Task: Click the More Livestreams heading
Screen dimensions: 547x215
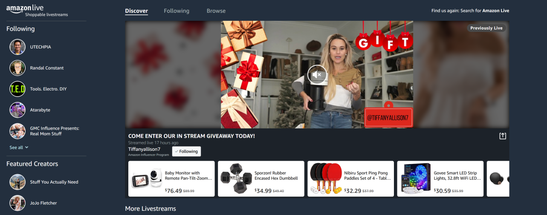Action: (x=150, y=209)
